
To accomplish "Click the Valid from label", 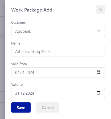I will click(x=19, y=64).
